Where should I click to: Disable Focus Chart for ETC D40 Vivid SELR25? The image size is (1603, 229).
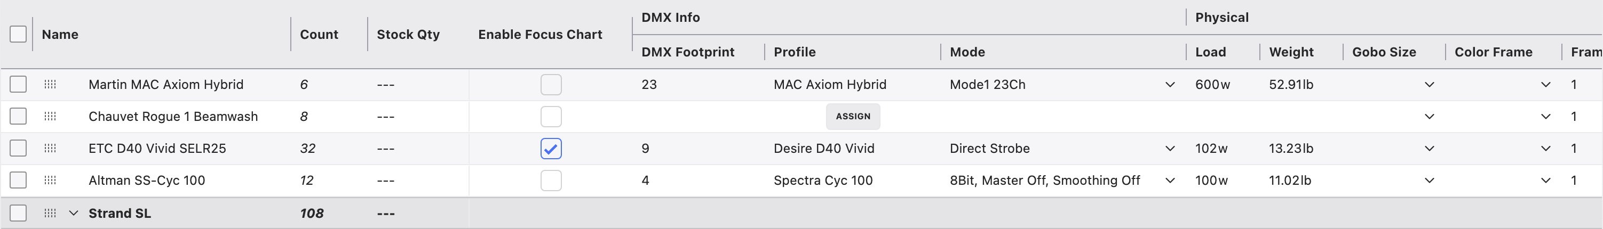(551, 149)
